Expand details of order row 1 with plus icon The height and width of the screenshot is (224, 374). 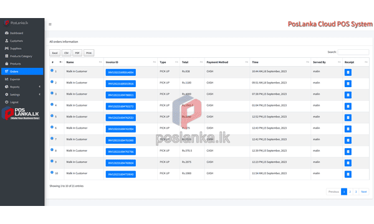click(x=52, y=70)
